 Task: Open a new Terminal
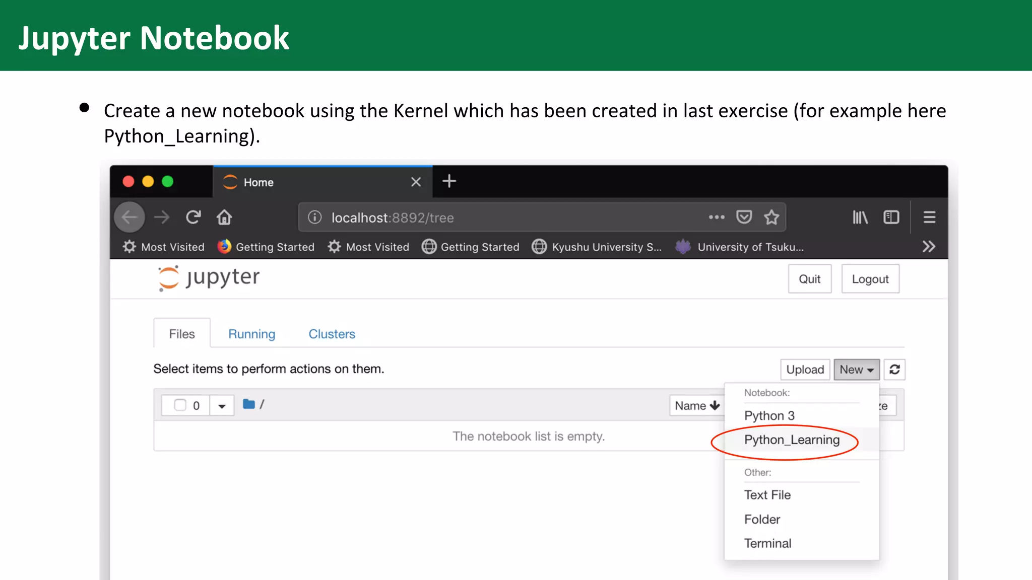click(x=802, y=543)
